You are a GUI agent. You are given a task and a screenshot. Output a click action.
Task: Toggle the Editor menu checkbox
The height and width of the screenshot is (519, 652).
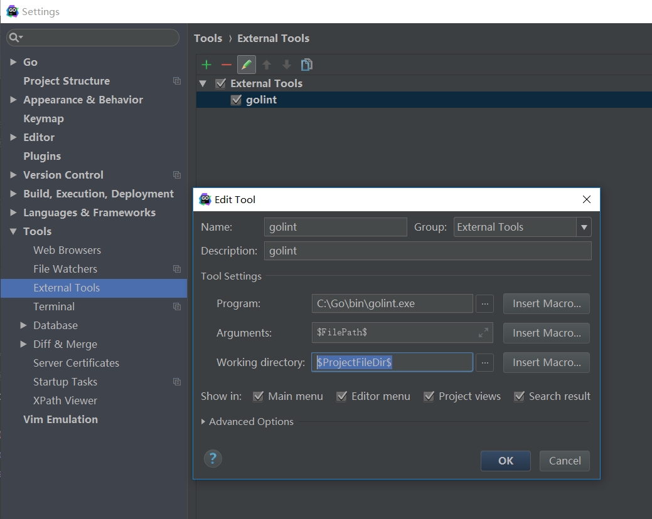pyautogui.click(x=342, y=396)
